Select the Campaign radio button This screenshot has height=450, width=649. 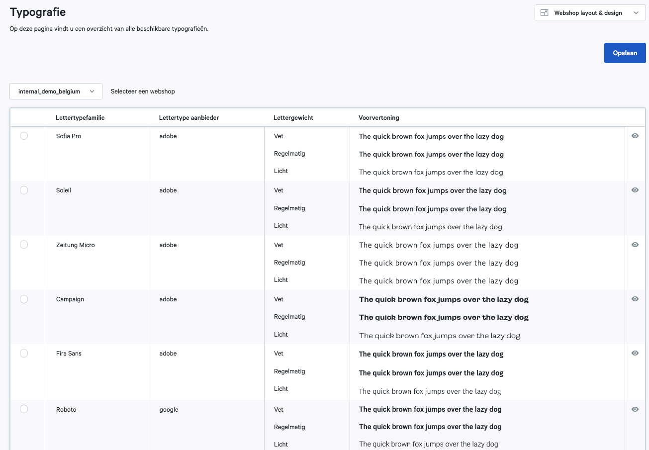[x=24, y=299]
